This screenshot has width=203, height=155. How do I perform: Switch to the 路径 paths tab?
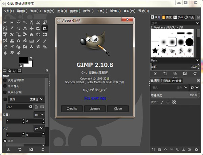click(177, 81)
